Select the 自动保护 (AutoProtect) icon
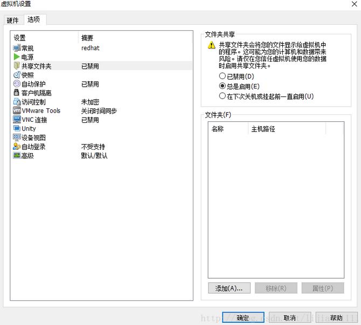This screenshot has height=325, width=361. 17,84
